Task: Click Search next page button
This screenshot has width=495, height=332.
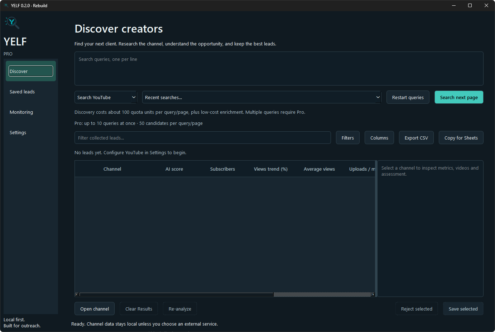Action: 459,97
